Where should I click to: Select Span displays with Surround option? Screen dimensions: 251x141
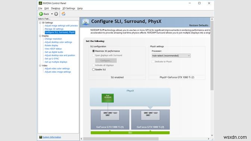click(93, 55)
